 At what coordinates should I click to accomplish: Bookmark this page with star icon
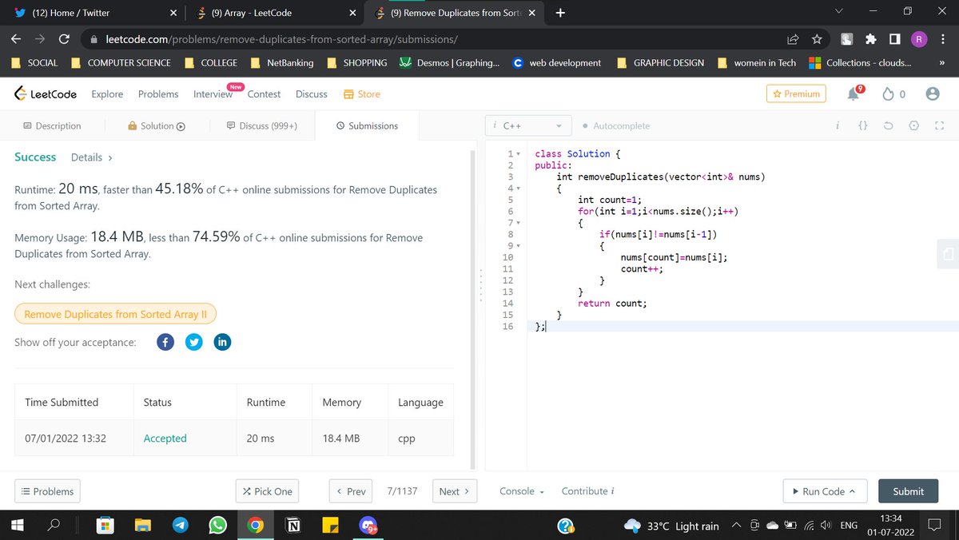[x=817, y=38]
